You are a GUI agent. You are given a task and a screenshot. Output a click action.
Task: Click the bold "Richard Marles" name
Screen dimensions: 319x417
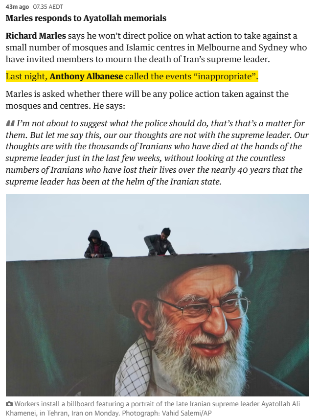(36, 36)
